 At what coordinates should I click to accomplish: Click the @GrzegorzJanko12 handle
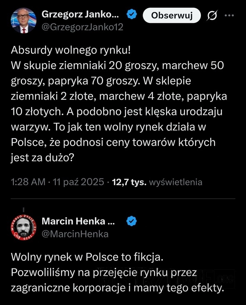click(82, 27)
